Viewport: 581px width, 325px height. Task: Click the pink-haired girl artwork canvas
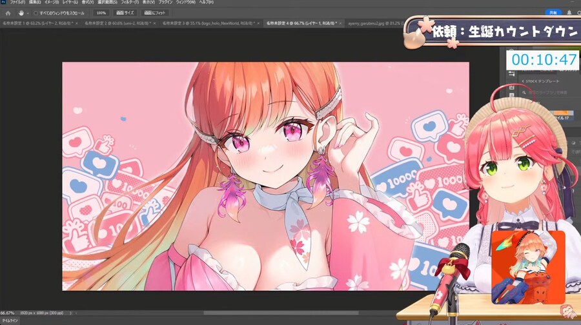pyautogui.click(x=265, y=176)
